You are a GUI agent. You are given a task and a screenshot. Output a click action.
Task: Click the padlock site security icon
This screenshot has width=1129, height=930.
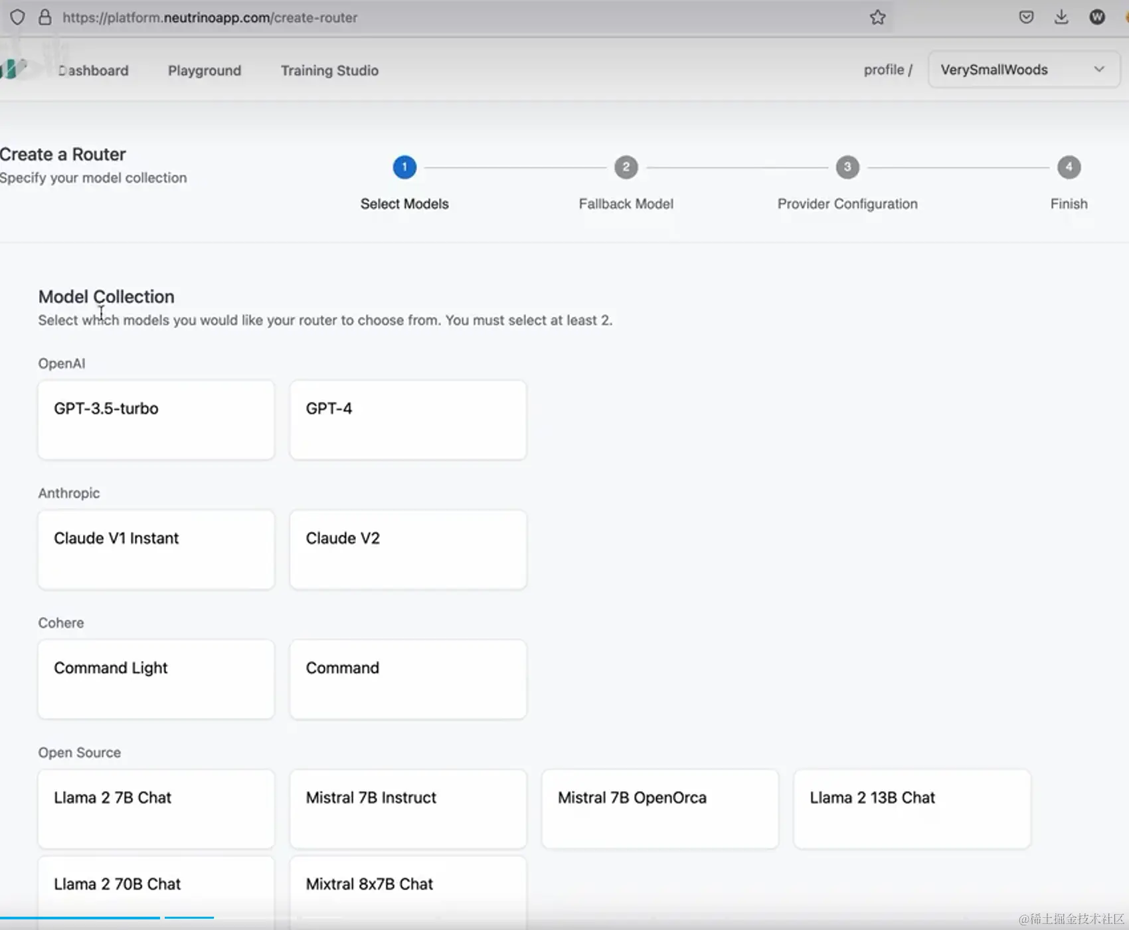point(45,17)
